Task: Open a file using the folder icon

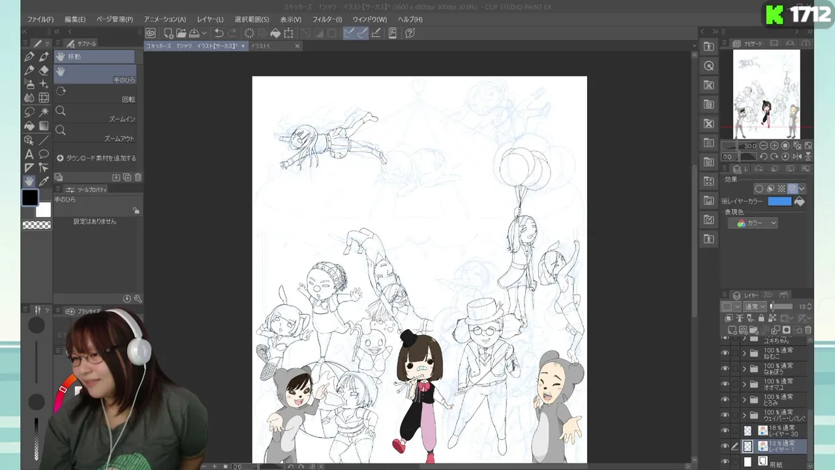Action: (181, 33)
